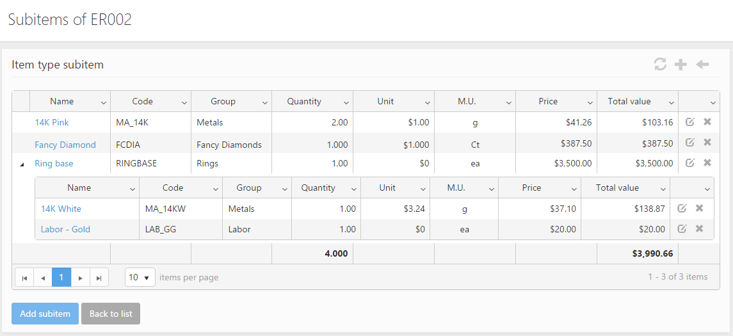Screen dimensions: 733x336
Task: Edit the 14K Pink row
Action: (x=689, y=122)
